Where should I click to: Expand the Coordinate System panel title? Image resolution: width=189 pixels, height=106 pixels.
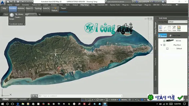(17, 24)
